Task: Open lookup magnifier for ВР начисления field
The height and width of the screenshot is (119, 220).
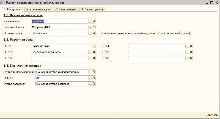Action: click(94, 33)
